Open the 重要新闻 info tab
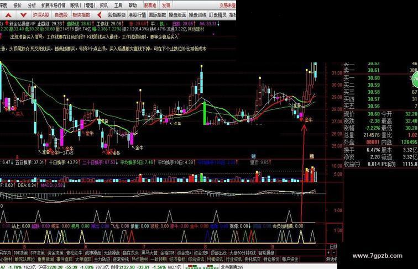 tap(45, 259)
